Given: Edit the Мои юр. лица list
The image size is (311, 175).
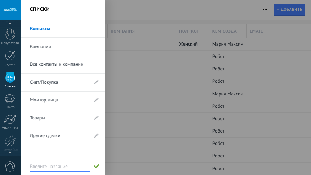Looking at the screenshot, I should 96,100.
